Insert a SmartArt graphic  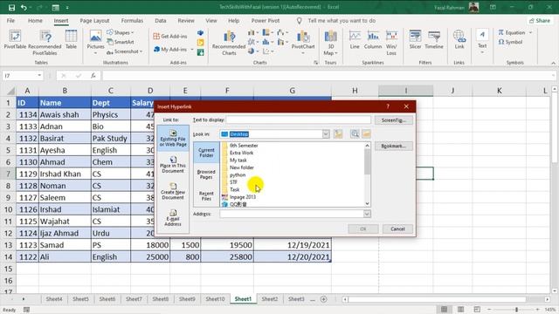[121, 42]
